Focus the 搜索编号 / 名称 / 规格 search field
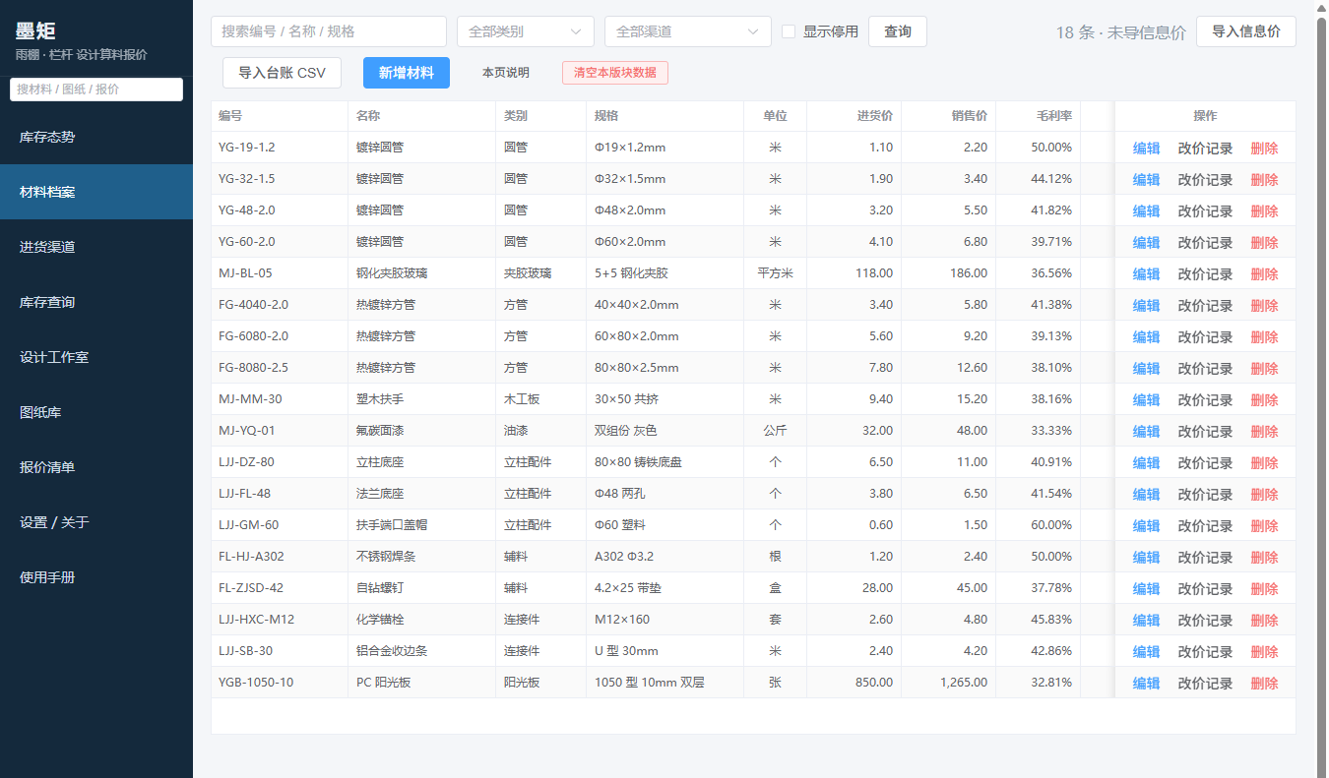Viewport: 1329px width, 778px height. 329,31
